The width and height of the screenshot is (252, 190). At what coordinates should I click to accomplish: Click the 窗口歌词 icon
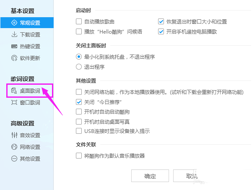(14, 102)
